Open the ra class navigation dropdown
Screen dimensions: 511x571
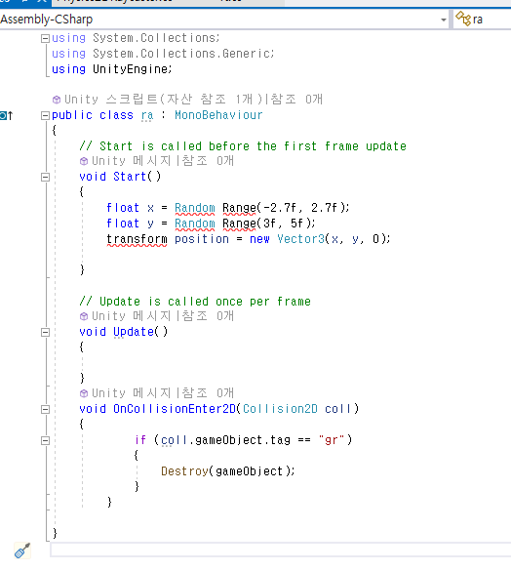click(483, 20)
